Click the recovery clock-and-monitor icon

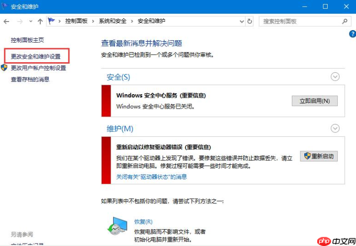[117, 225]
